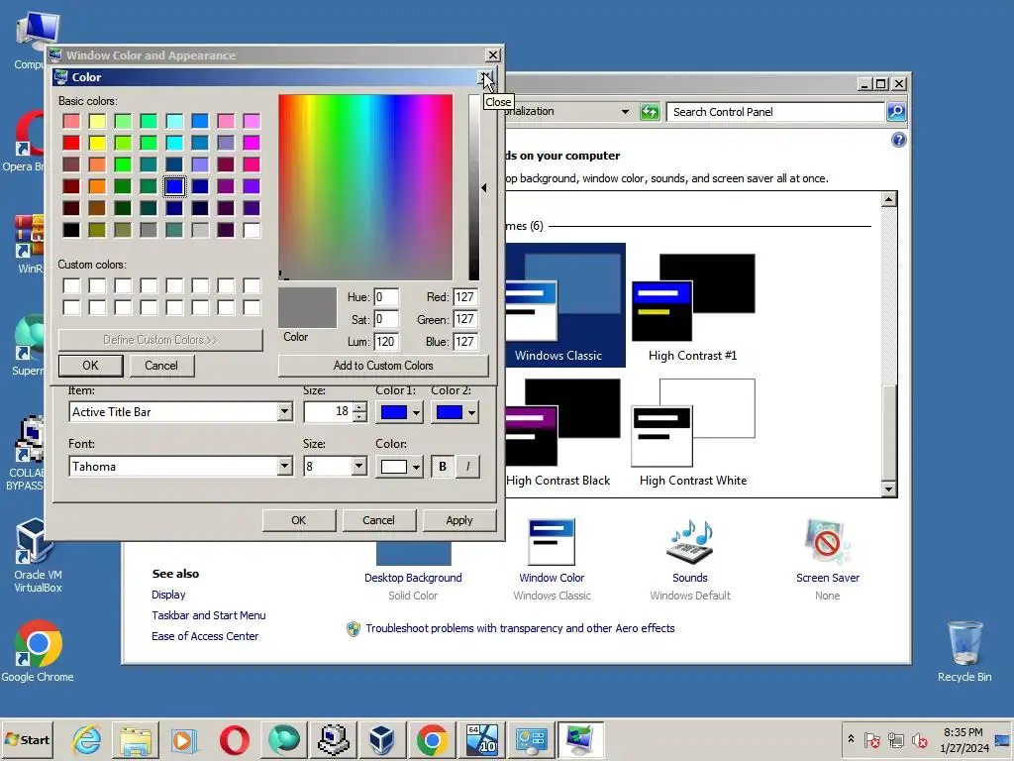Click the Search Control Panel field

[x=776, y=111]
